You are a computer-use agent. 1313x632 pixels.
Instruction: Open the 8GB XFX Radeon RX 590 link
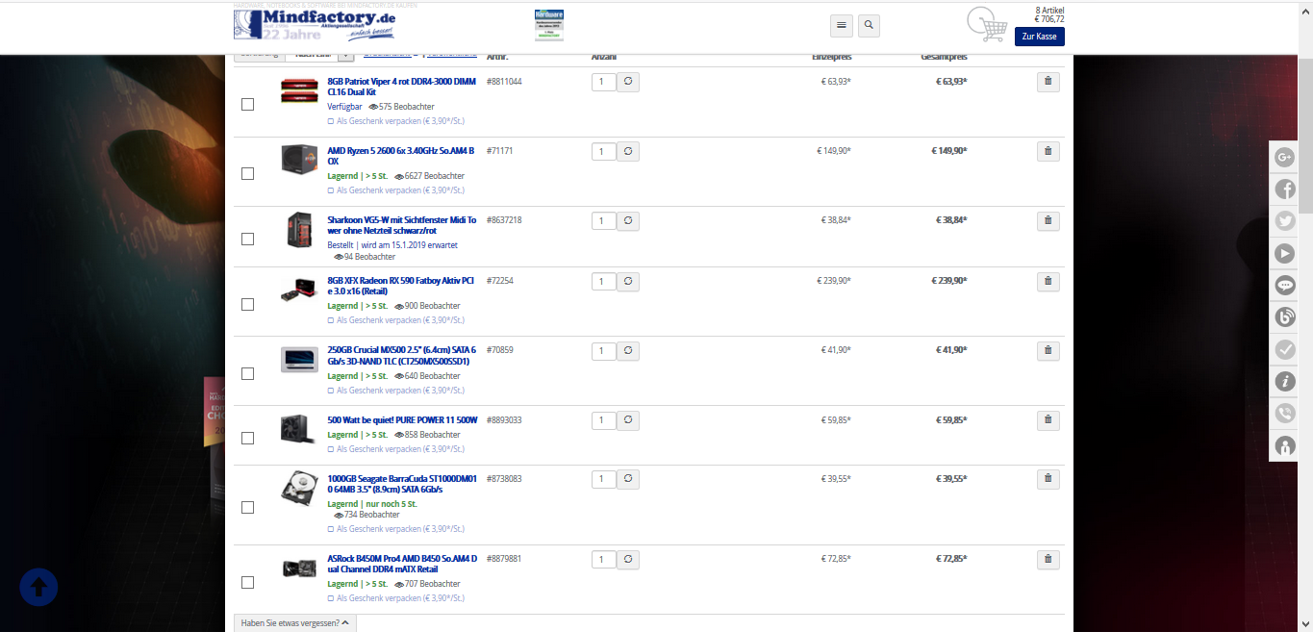[x=401, y=286]
